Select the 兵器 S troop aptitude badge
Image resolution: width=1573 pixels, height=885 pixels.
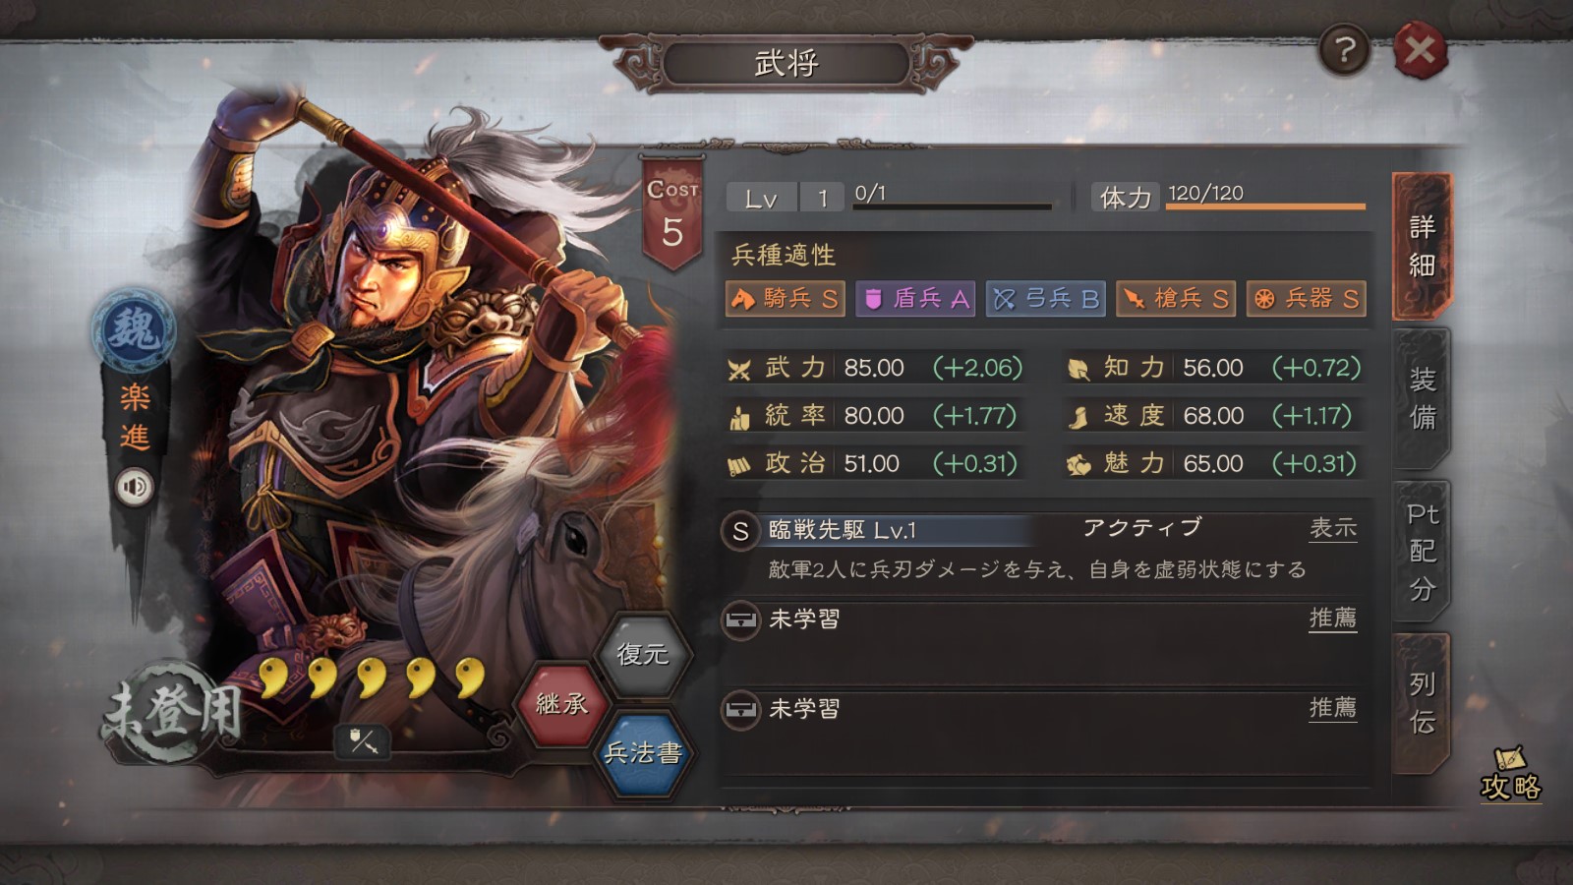1307,298
